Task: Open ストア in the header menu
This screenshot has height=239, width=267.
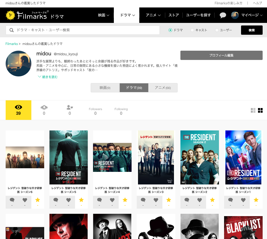Action: pos(174,15)
